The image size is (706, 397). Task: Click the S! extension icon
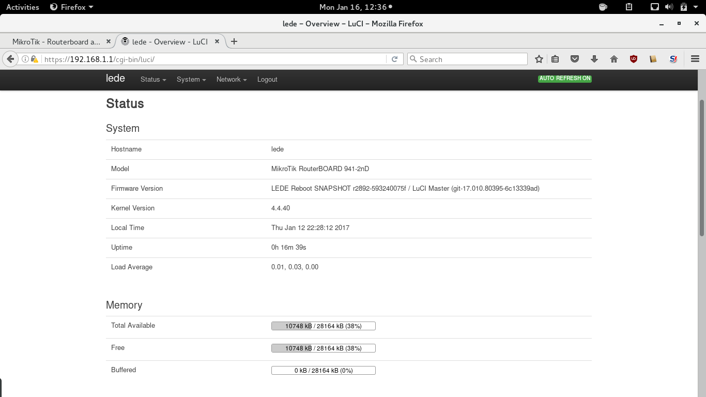click(x=673, y=59)
